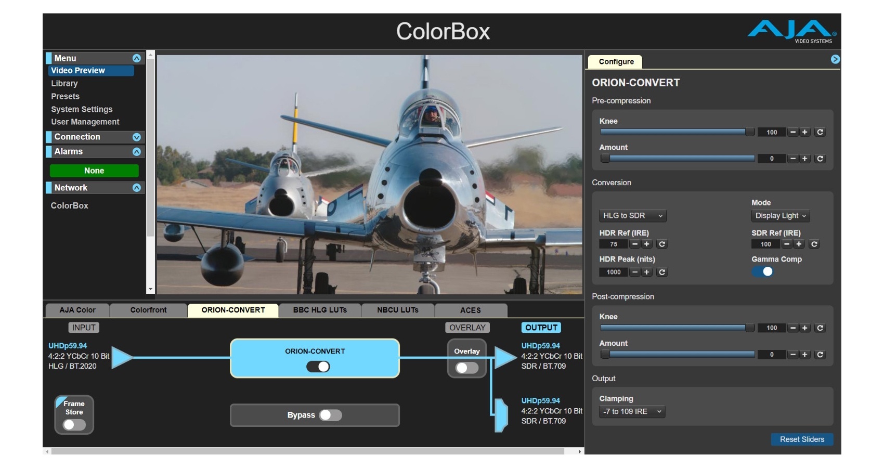
Task: Increase HDR Peak (nits) value
Action: [x=647, y=272]
